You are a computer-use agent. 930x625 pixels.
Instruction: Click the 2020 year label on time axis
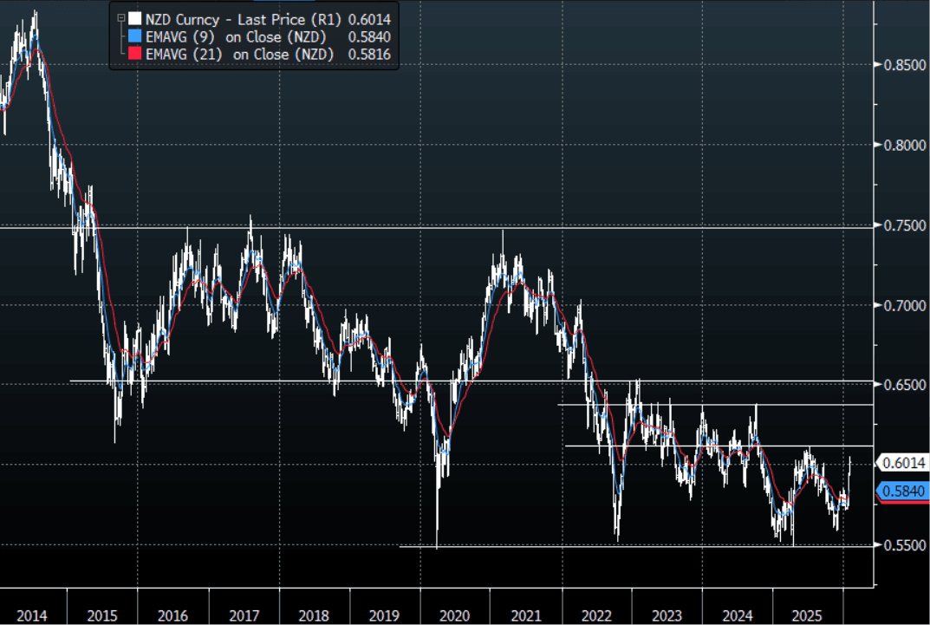(455, 615)
